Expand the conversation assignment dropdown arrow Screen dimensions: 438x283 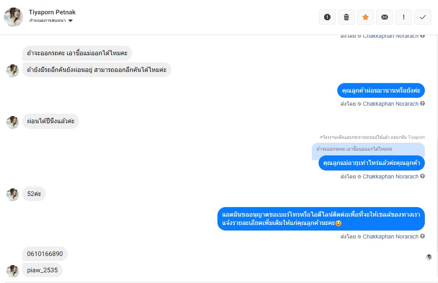coord(70,21)
